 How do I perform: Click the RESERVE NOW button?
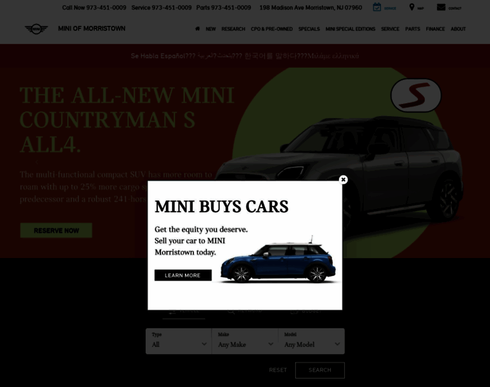[56, 230]
